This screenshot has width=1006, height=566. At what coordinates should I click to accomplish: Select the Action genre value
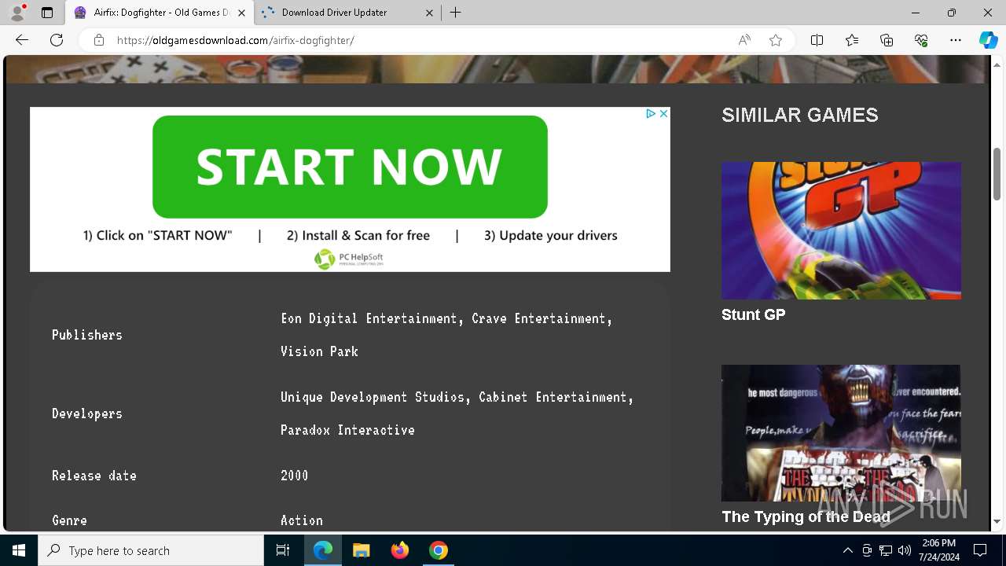pos(302,520)
